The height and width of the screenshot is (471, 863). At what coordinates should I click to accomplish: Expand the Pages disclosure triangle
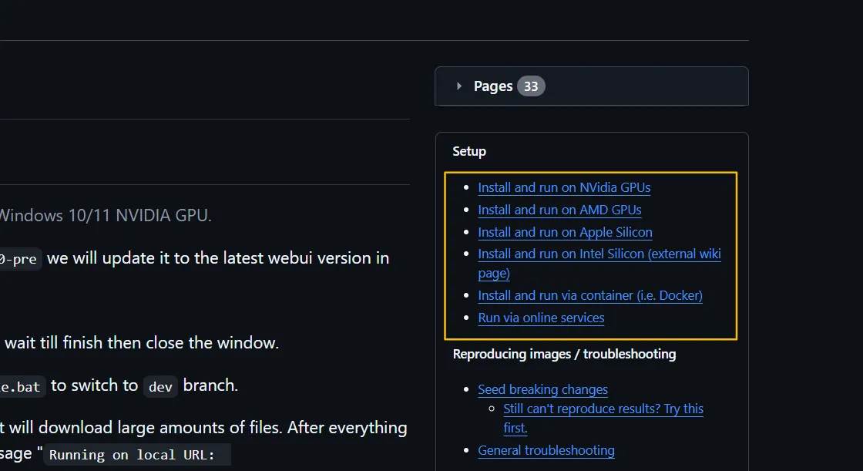click(x=459, y=86)
